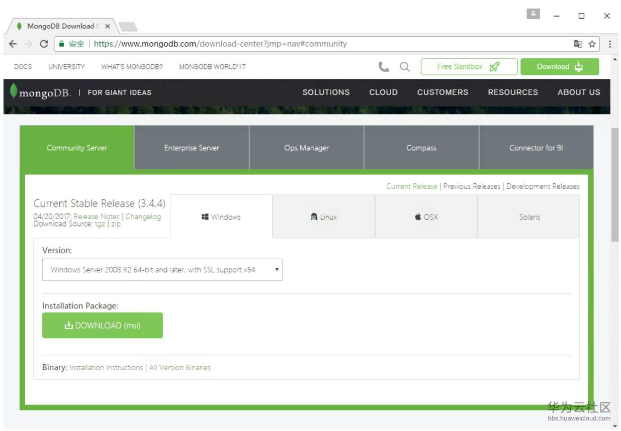
Task: Click the page vertical scrollbar thumb
Action: click(x=614, y=184)
